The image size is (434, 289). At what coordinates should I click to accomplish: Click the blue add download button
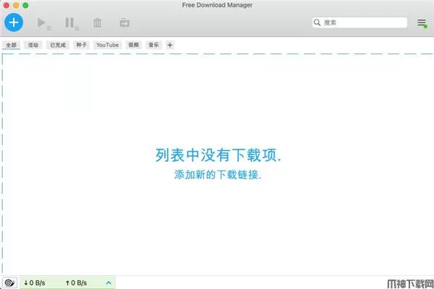[14, 22]
